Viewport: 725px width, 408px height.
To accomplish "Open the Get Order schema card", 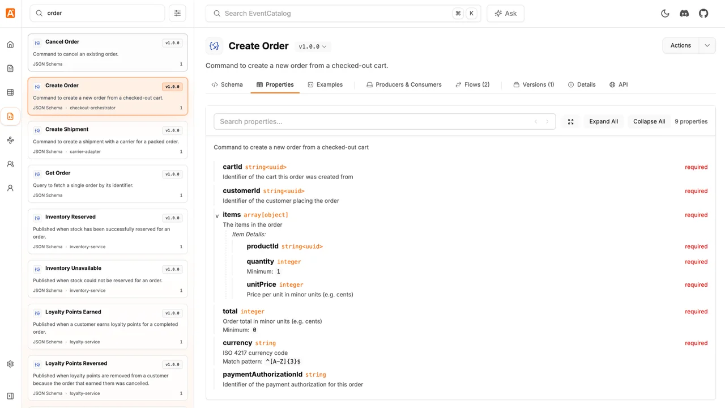I will coord(108,184).
